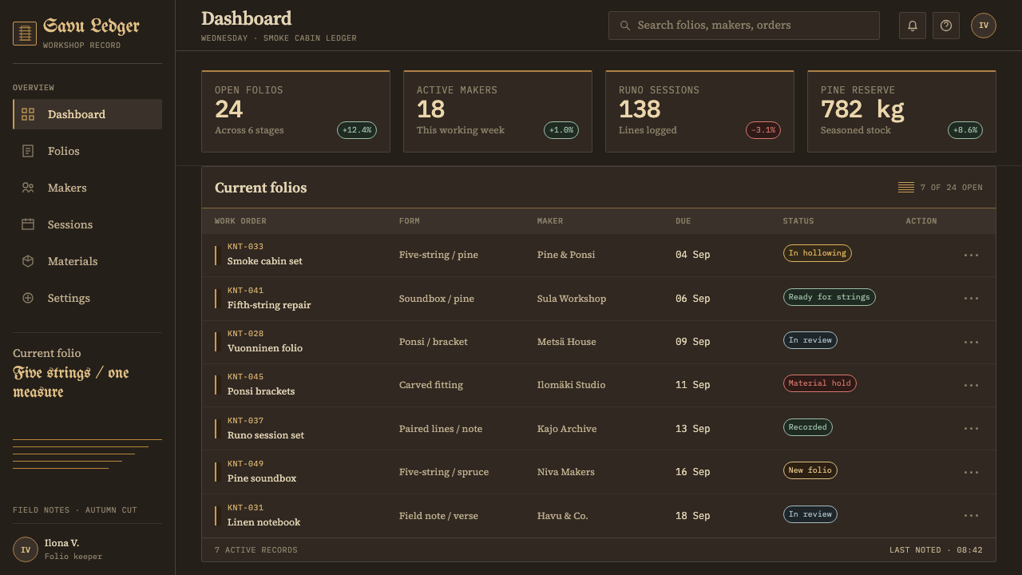Open the Folios section label
1022x575 pixels.
click(64, 151)
